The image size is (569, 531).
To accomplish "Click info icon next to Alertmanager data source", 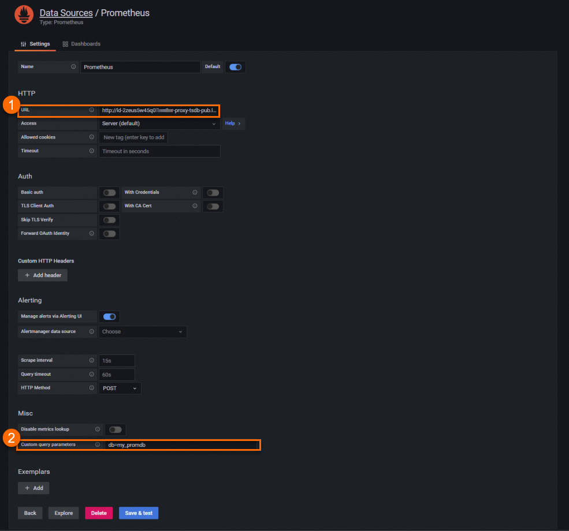I will [91, 331].
